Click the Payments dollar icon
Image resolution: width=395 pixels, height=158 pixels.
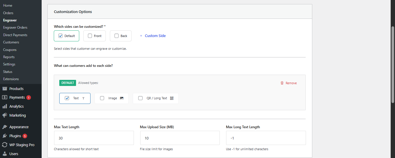(5, 98)
